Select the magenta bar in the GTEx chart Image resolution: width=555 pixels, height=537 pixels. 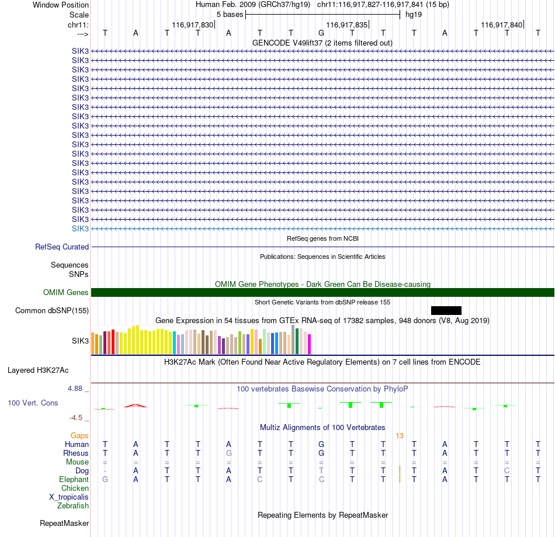tap(310, 344)
